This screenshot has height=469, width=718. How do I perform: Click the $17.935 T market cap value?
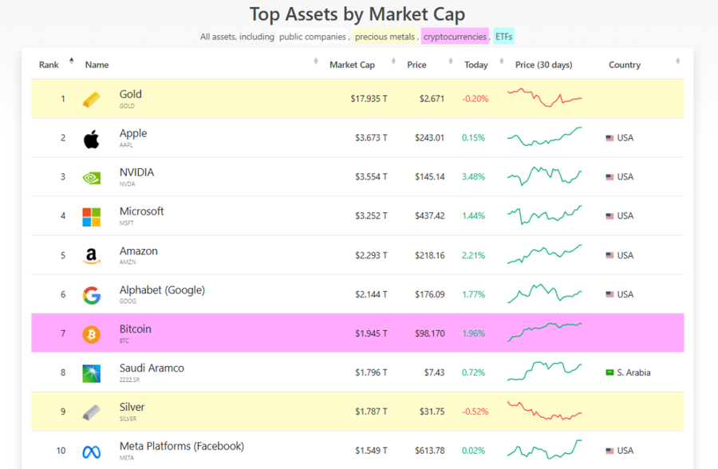click(x=369, y=98)
